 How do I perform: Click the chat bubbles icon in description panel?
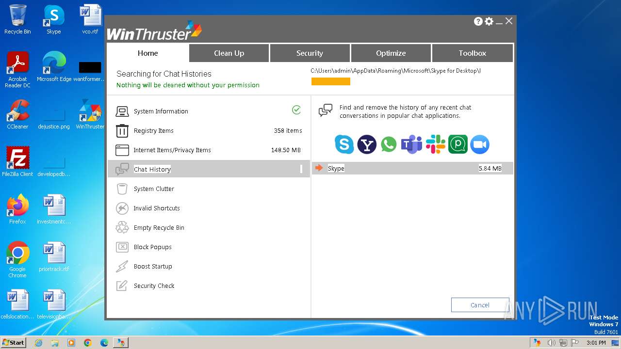pos(326,111)
